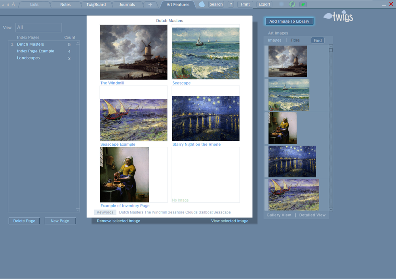
Task: Switch to Detailed View
Action: 312,215
